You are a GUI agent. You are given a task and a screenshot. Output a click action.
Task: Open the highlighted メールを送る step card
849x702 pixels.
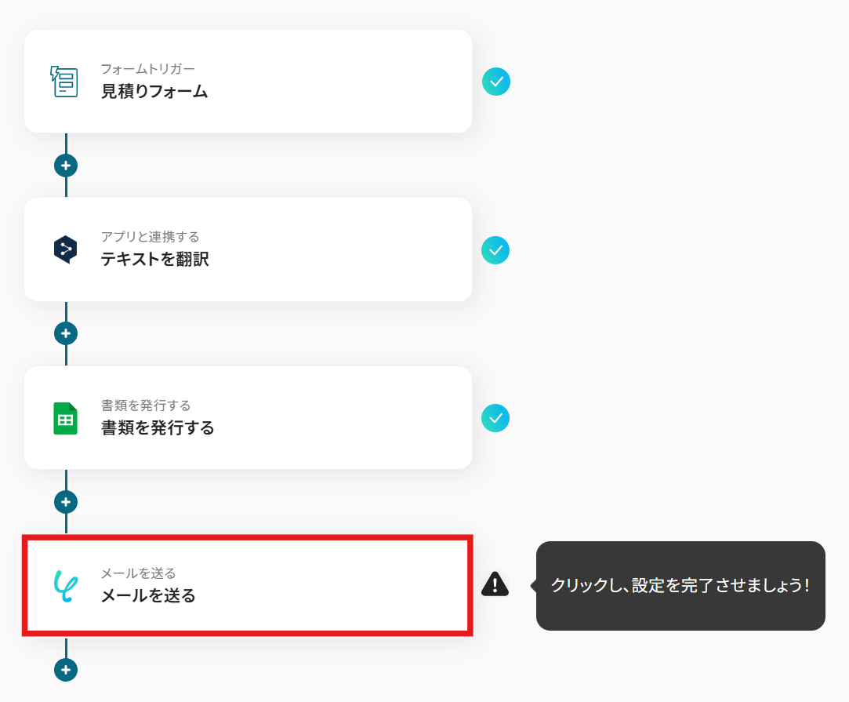point(248,586)
